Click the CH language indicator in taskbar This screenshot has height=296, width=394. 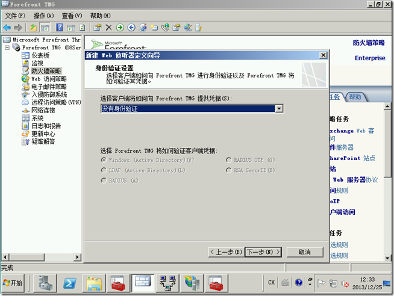tap(271, 283)
